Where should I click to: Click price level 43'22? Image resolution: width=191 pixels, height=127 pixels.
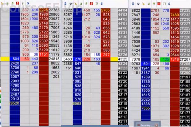(123, 73)
